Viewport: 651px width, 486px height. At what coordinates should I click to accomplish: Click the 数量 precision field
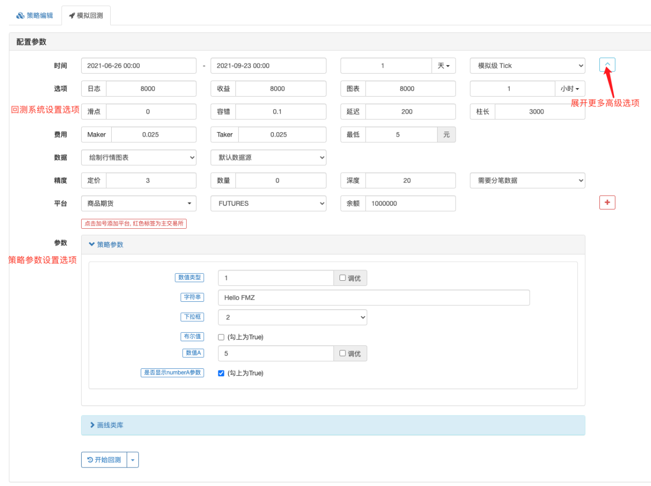click(x=281, y=181)
